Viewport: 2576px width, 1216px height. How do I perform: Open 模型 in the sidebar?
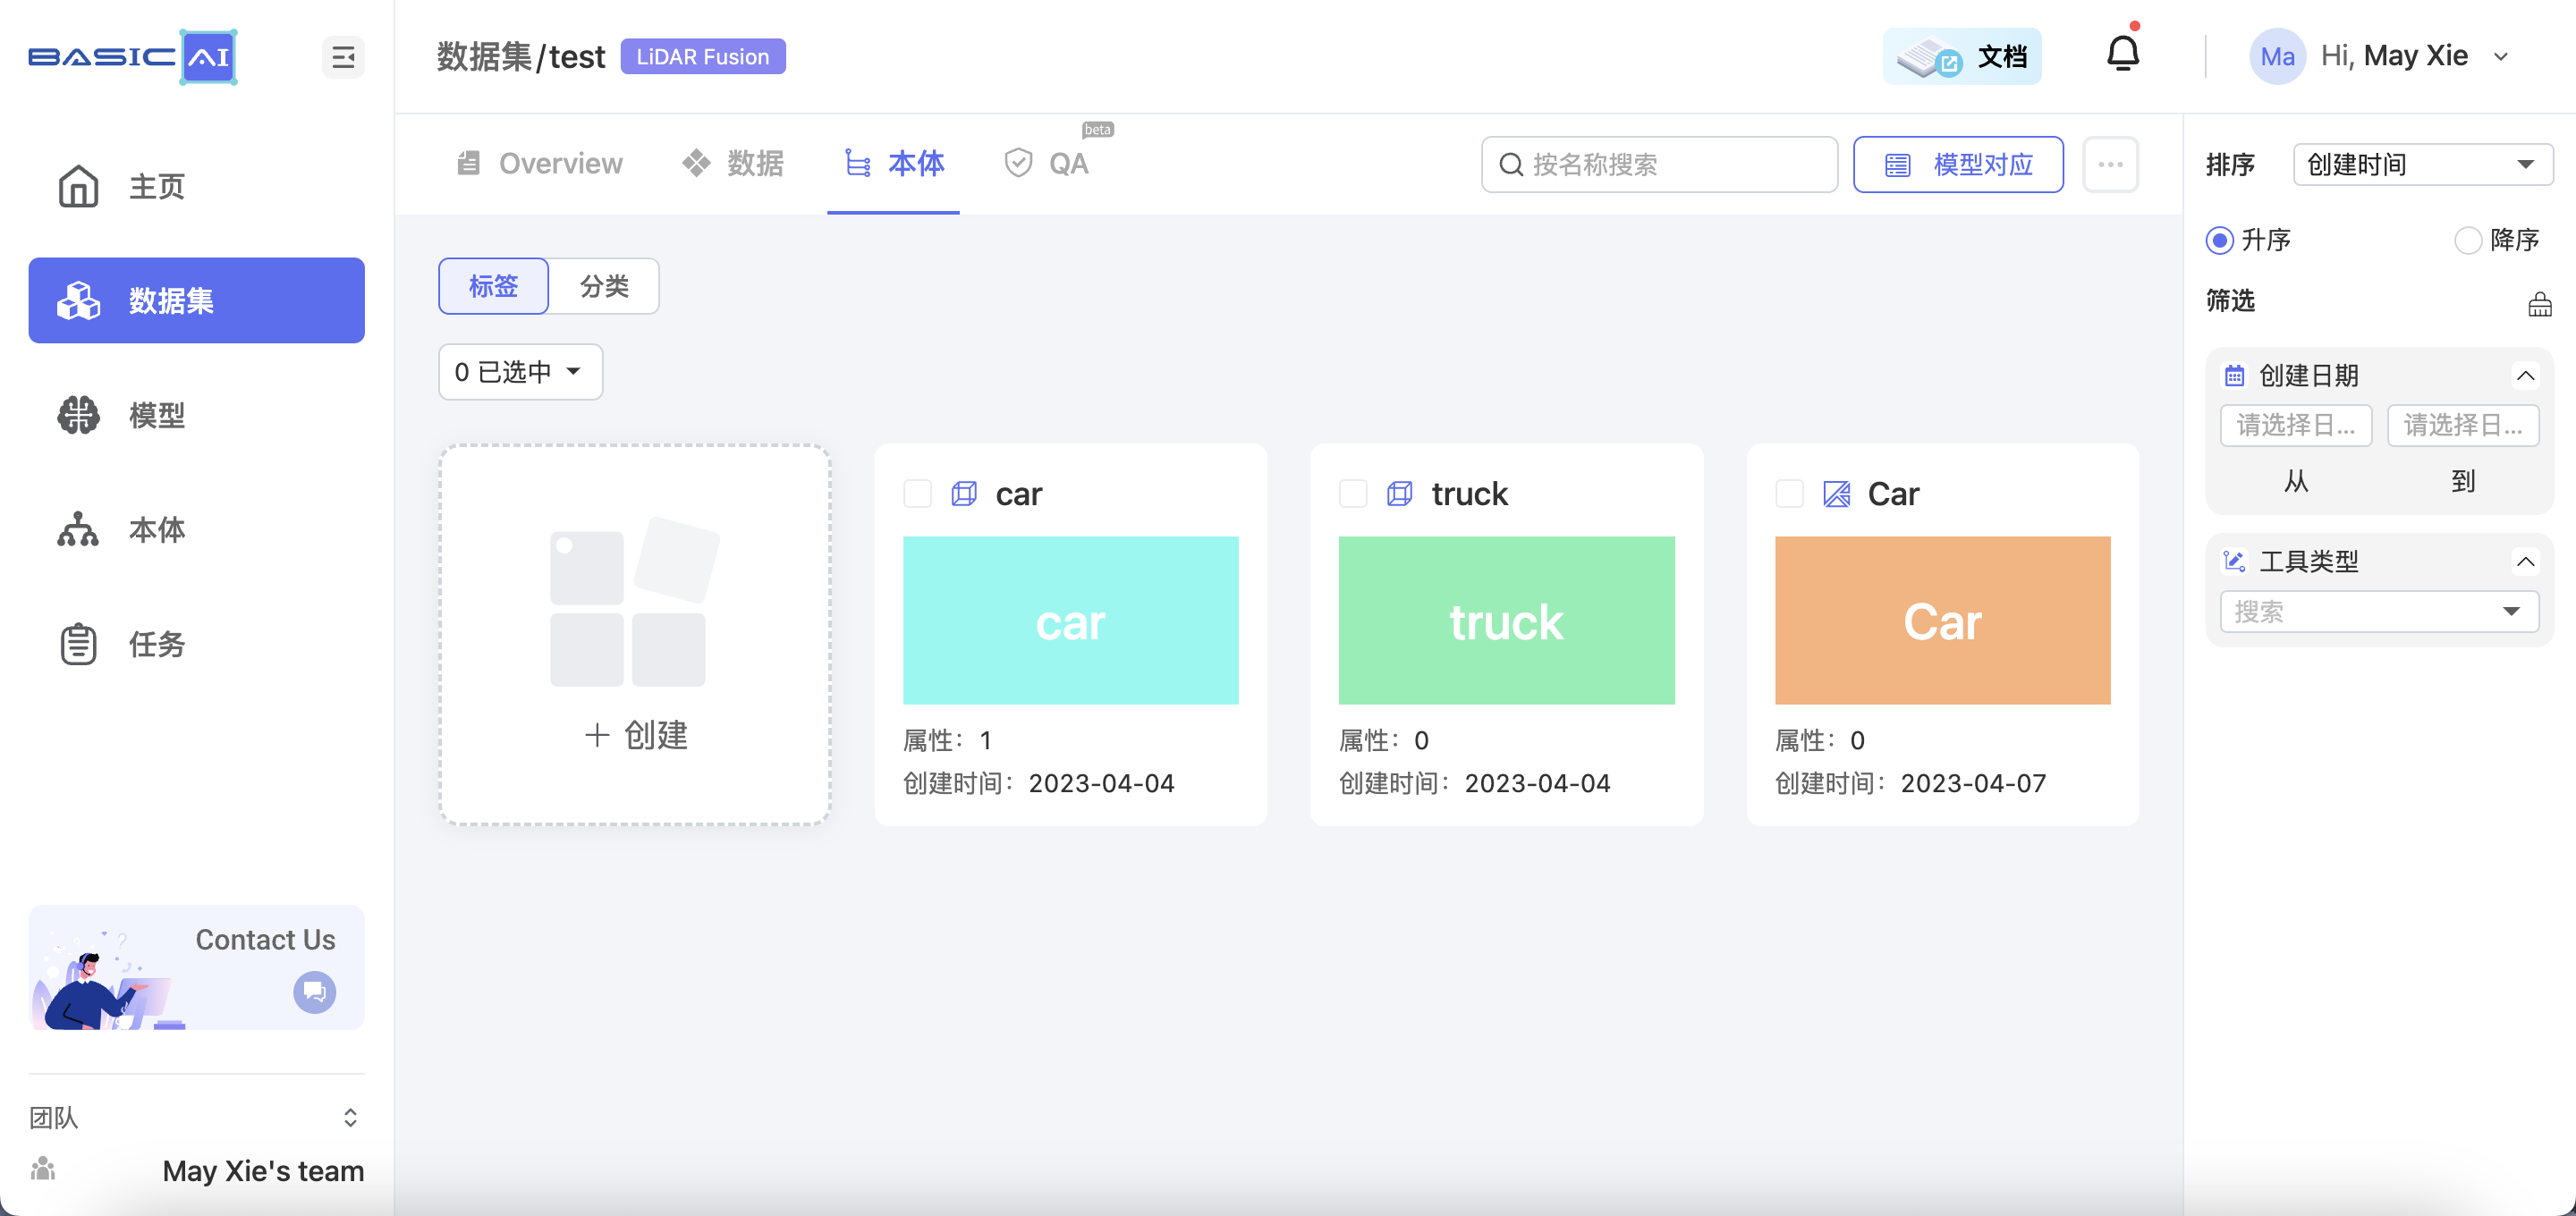196,415
